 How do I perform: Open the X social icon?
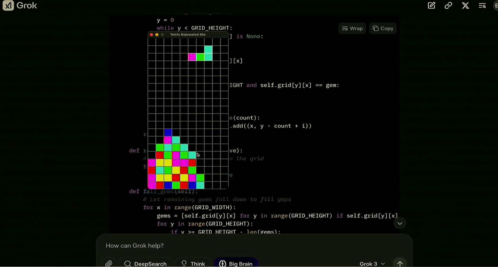465,6
